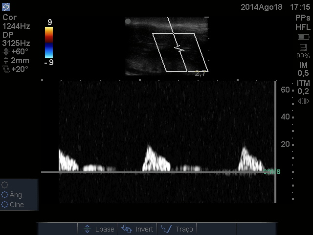Image resolution: width=313 pixels, height=235 pixels.
Task: Click the battery status icon
Action: click(x=303, y=37)
